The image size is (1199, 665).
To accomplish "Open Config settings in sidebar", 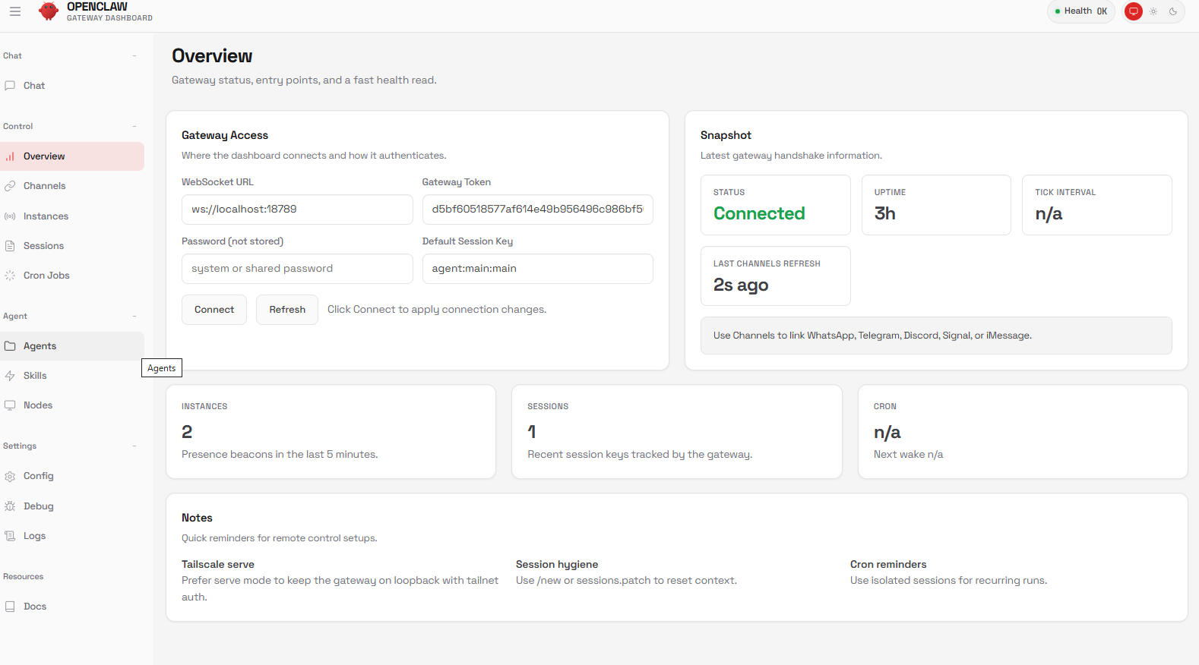I will [x=72, y=476].
